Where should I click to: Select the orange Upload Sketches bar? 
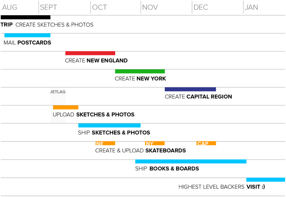point(66,107)
